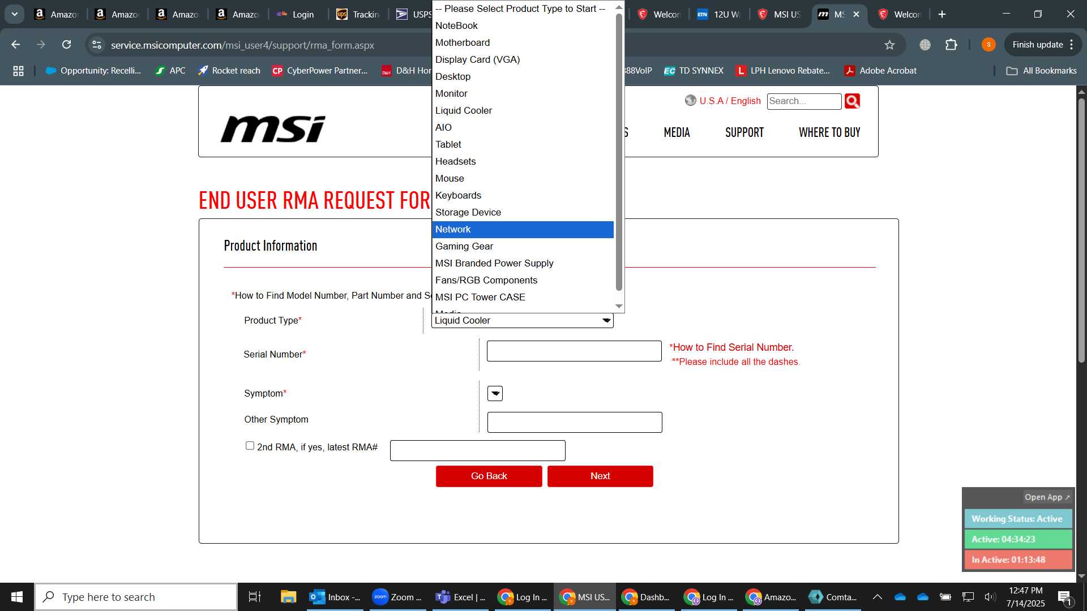The image size is (1087, 611).
Task: Select Gaming Gear in dropdown list
Action: [x=523, y=246]
